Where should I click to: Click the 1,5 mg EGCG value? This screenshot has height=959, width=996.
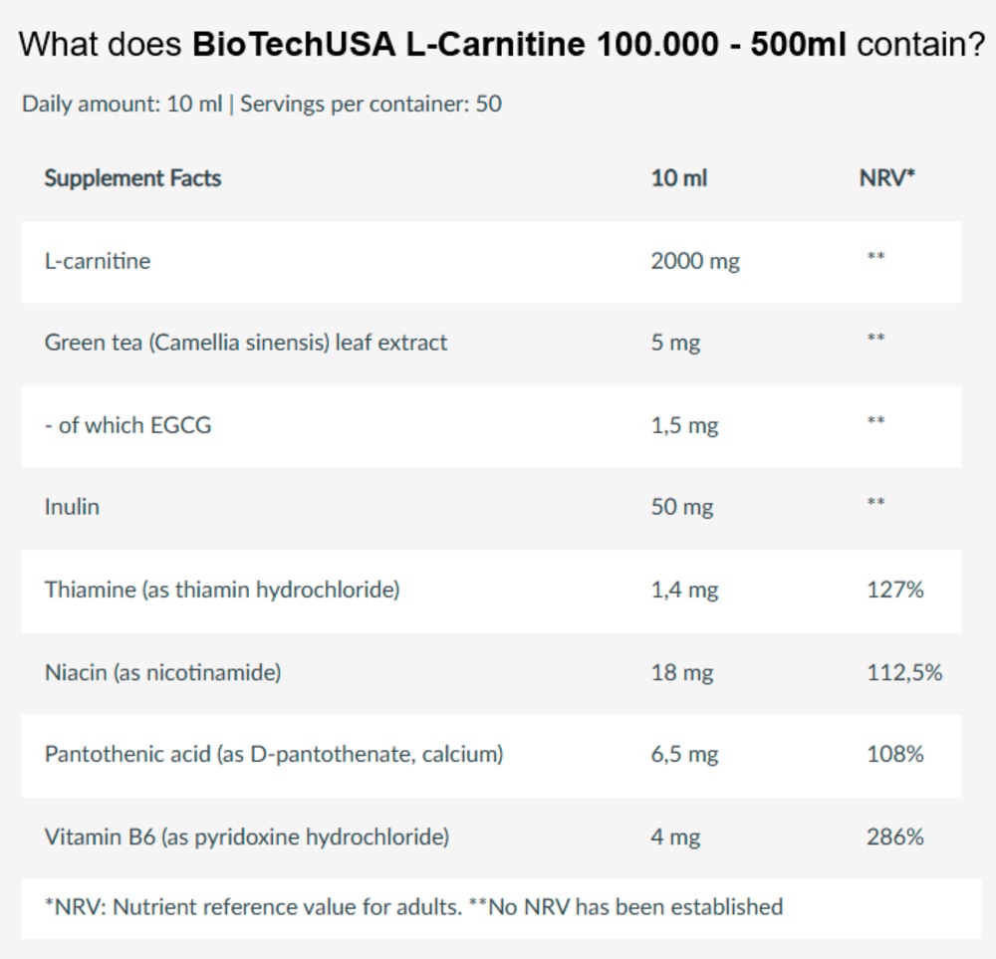click(685, 425)
